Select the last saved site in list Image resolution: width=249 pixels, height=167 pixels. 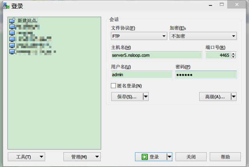click(x=12, y=51)
